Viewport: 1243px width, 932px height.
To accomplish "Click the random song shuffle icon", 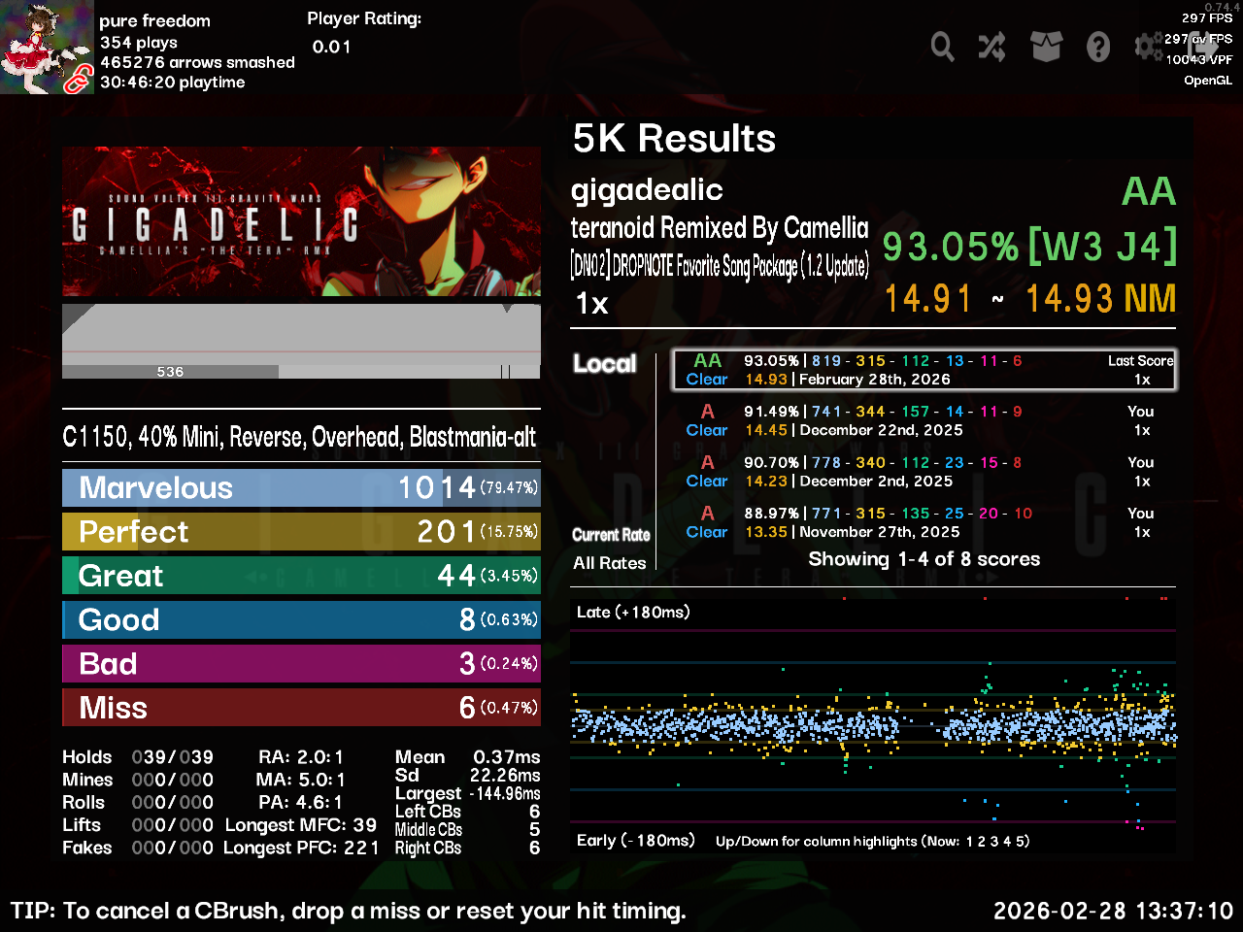I will tap(992, 46).
